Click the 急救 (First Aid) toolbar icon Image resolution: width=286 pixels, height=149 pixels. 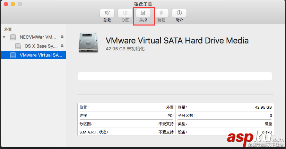coord(107,13)
